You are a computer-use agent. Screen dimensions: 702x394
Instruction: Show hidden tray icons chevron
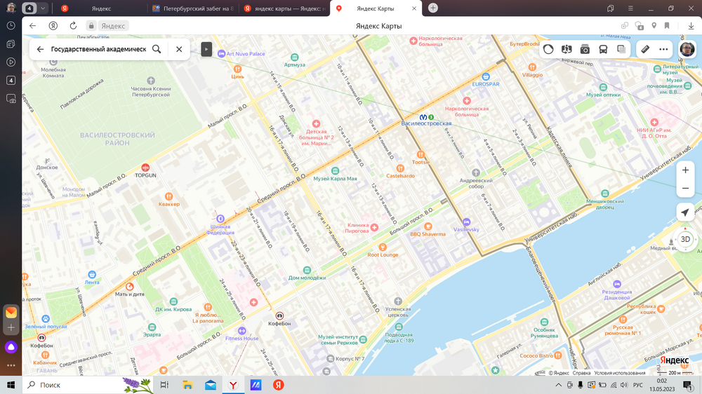pos(558,385)
